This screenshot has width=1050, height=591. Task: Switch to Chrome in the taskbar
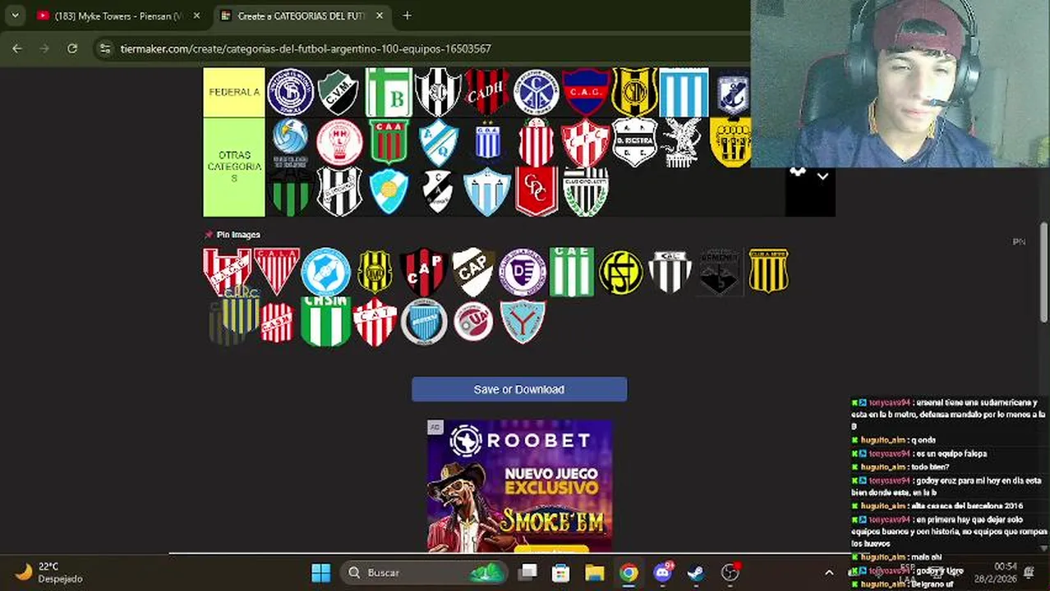pyautogui.click(x=629, y=572)
